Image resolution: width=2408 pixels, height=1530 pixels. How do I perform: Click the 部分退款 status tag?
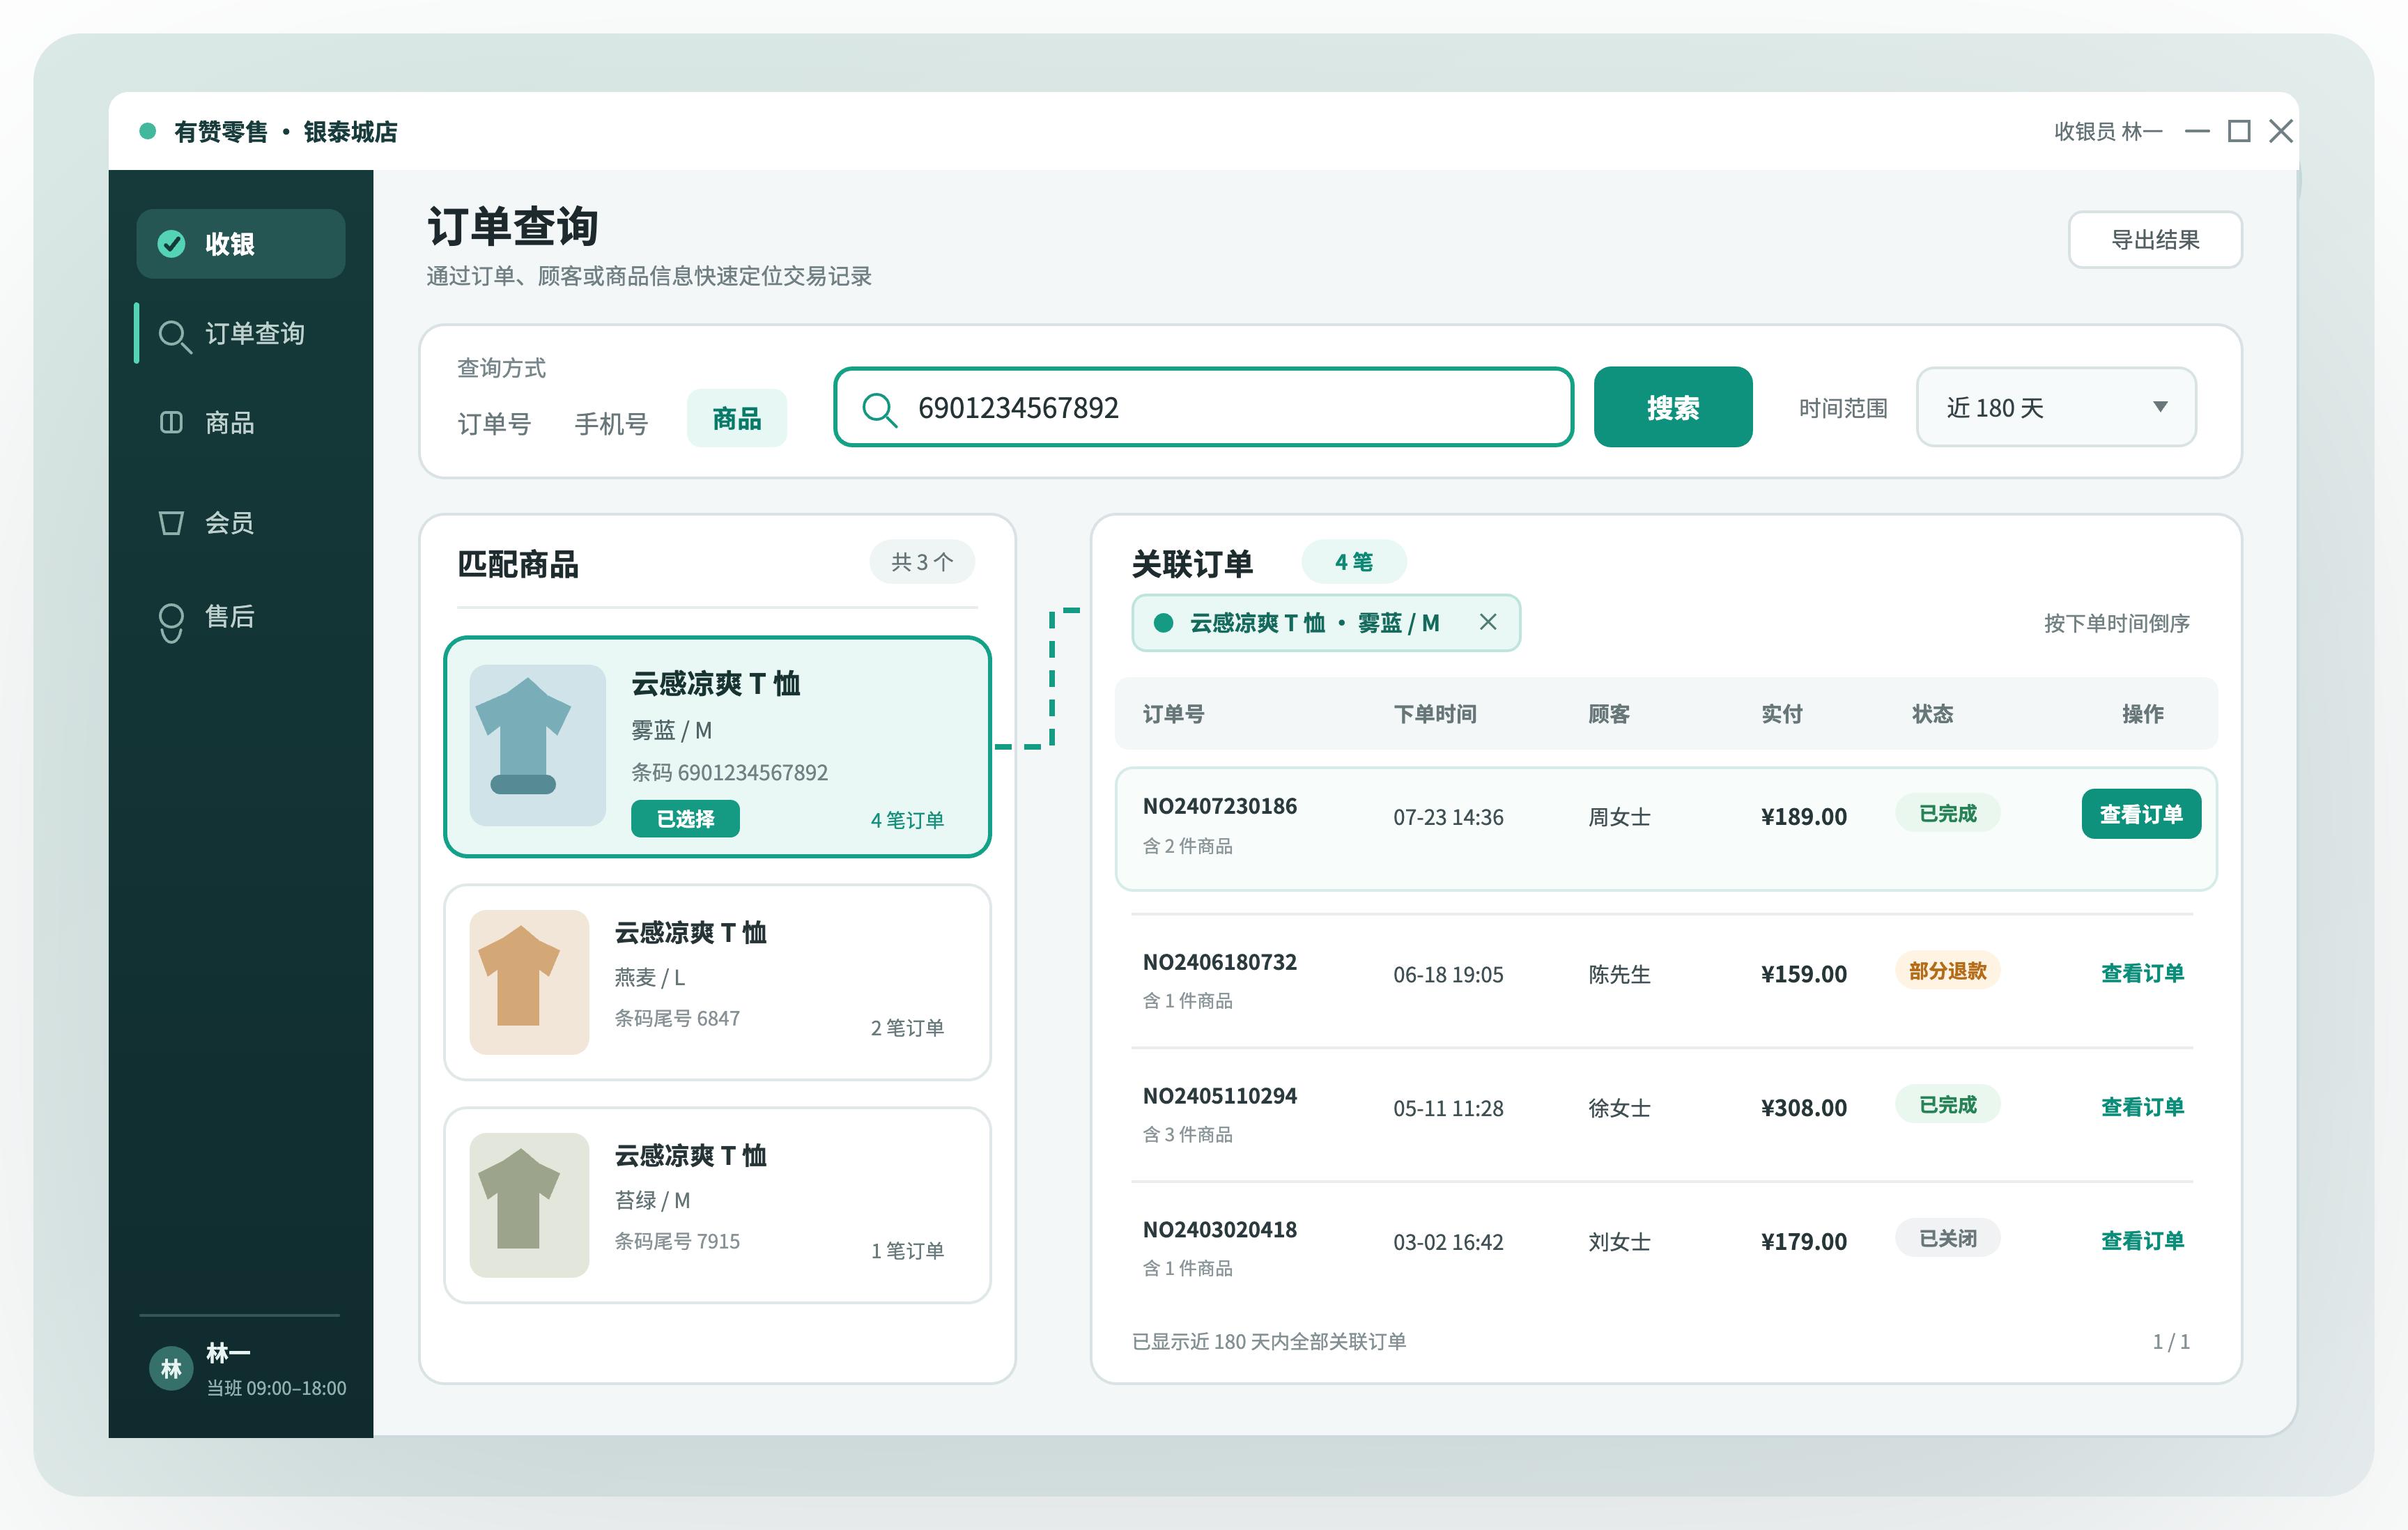[x=1947, y=971]
